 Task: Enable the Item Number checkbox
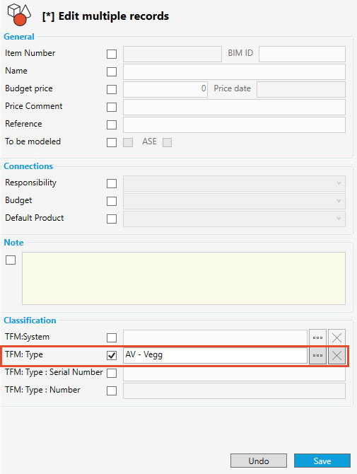pos(112,54)
